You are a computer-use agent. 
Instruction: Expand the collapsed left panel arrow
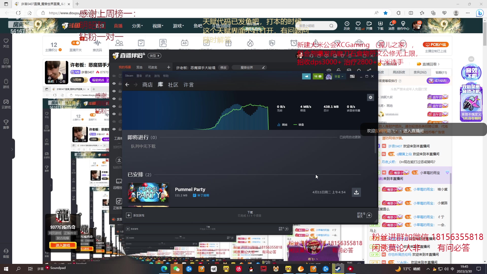coord(12,149)
